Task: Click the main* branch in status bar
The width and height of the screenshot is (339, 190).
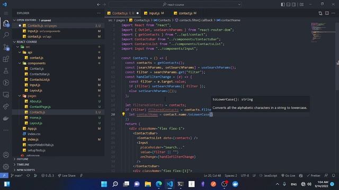Action: (x=16, y=176)
